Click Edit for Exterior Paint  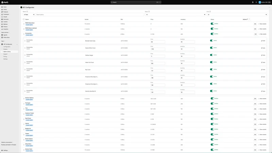[x=255, y=150]
